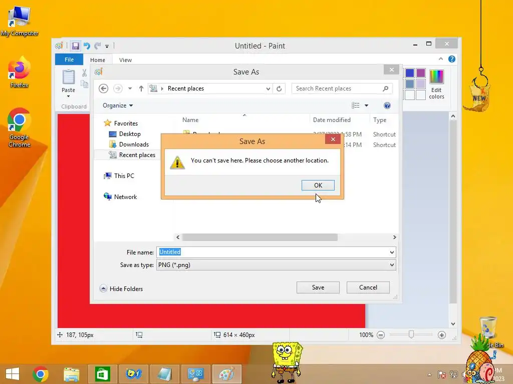Open Quick Access Toolbar customize dropdown

pos(107,46)
